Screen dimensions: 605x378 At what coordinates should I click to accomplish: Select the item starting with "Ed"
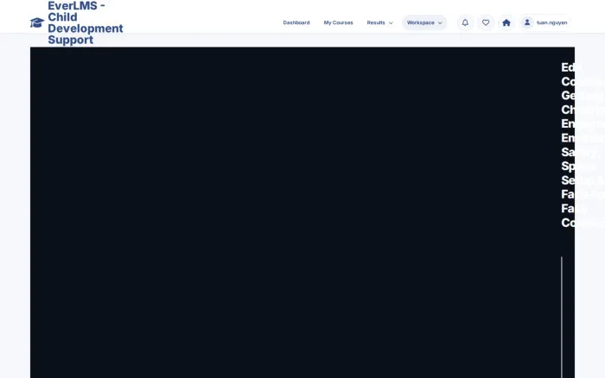click(571, 67)
